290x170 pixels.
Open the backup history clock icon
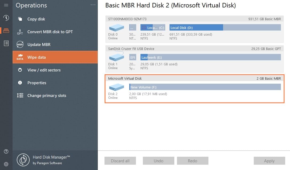coord(6,18)
